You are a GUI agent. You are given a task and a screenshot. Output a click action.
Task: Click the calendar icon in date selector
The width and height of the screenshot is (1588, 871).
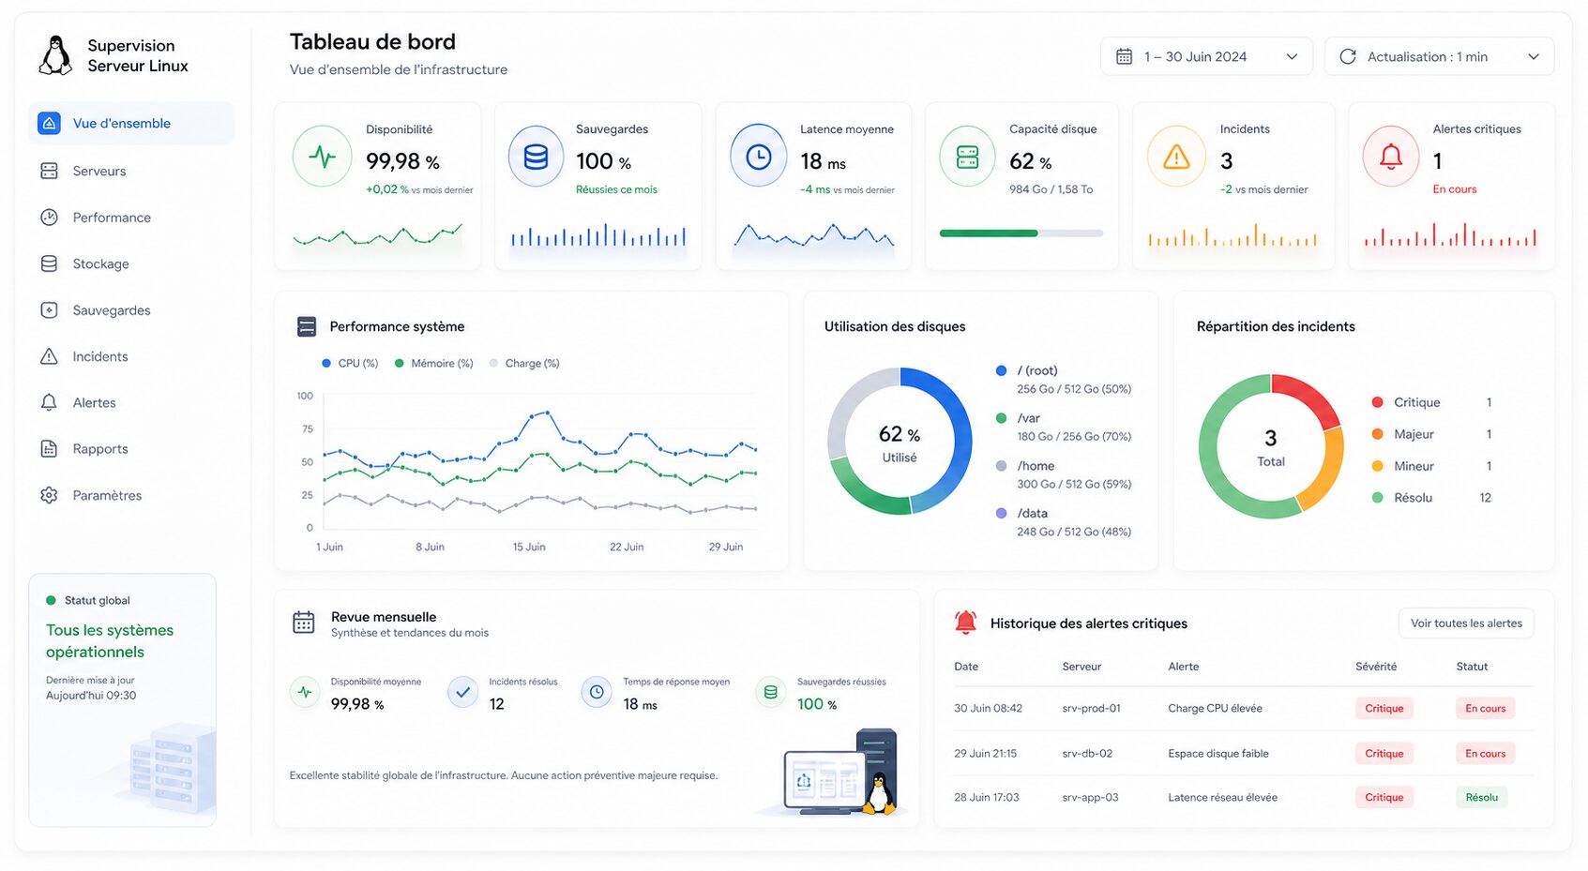coord(1124,56)
